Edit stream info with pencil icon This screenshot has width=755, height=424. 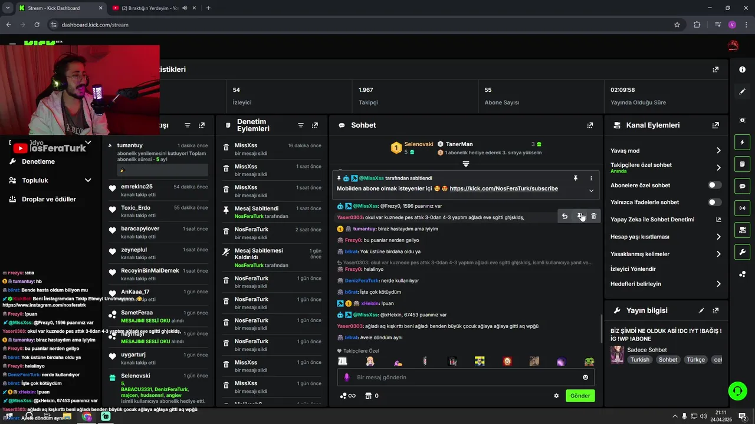701,310
